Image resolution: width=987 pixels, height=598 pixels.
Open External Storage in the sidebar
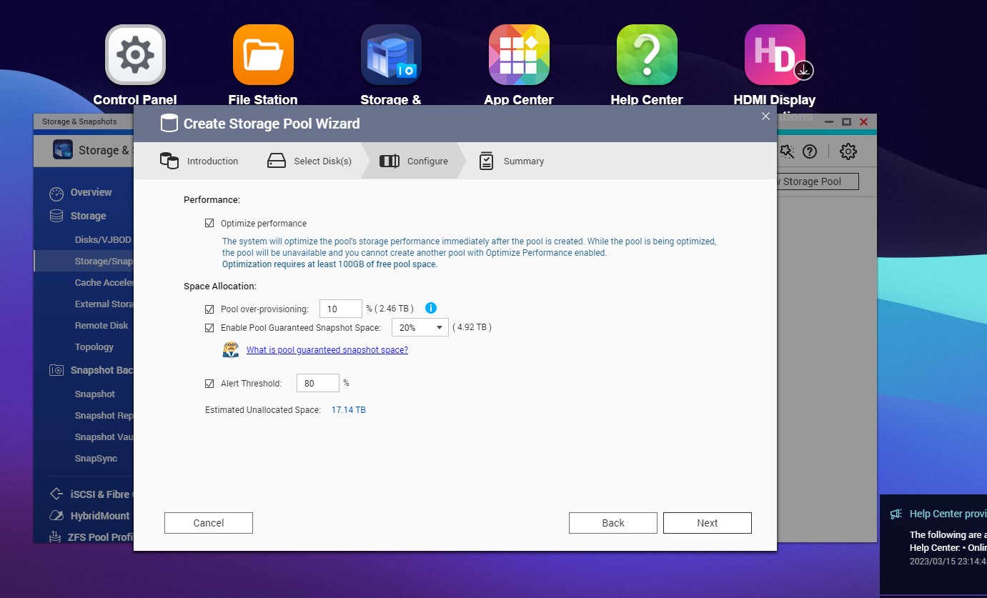(104, 304)
